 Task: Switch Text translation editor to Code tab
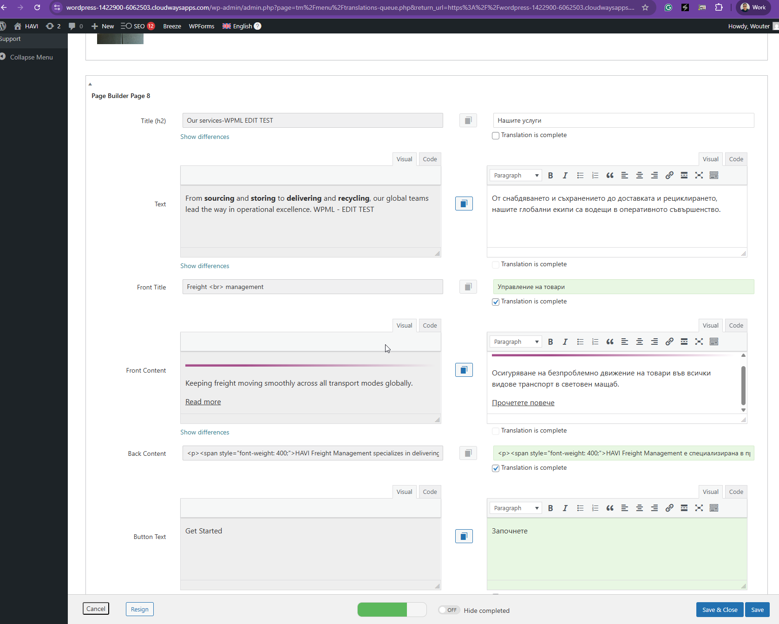[736, 159]
